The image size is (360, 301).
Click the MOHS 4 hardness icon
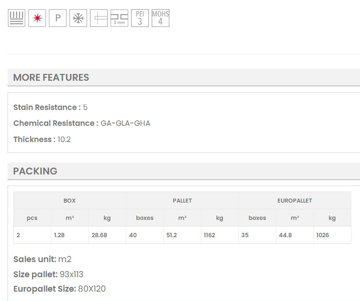[160, 18]
